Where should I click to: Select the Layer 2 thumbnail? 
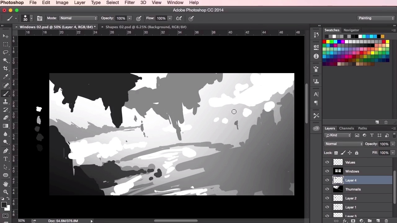tap(338, 198)
